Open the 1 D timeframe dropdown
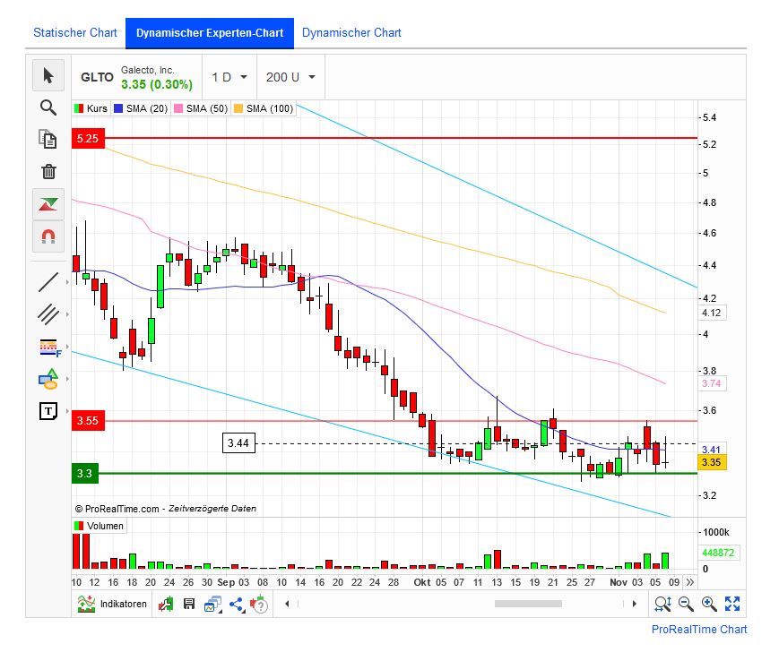 click(x=228, y=77)
